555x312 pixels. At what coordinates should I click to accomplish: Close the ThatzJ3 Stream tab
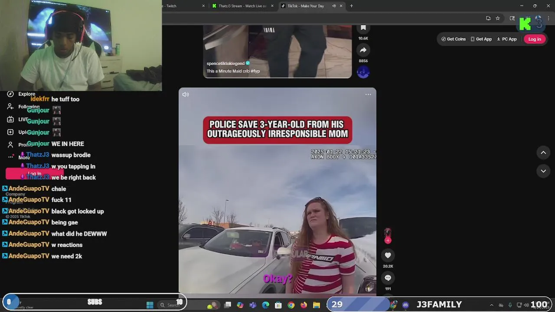pos(272,6)
